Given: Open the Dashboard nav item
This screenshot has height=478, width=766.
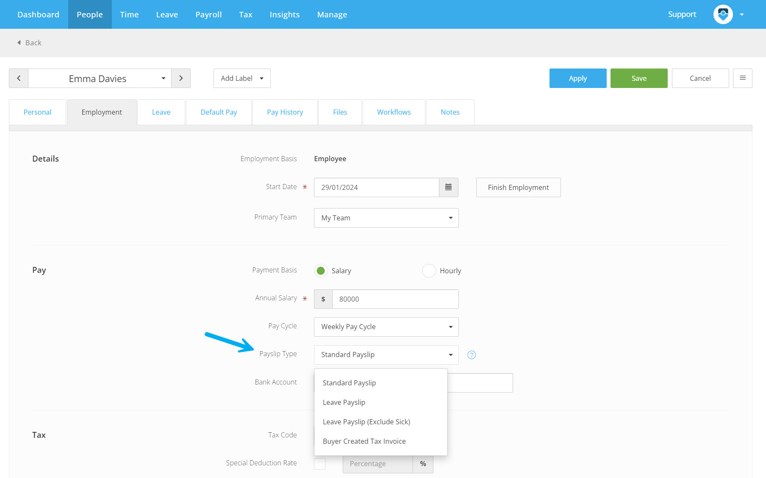Looking at the screenshot, I should (x=38, y=14).
